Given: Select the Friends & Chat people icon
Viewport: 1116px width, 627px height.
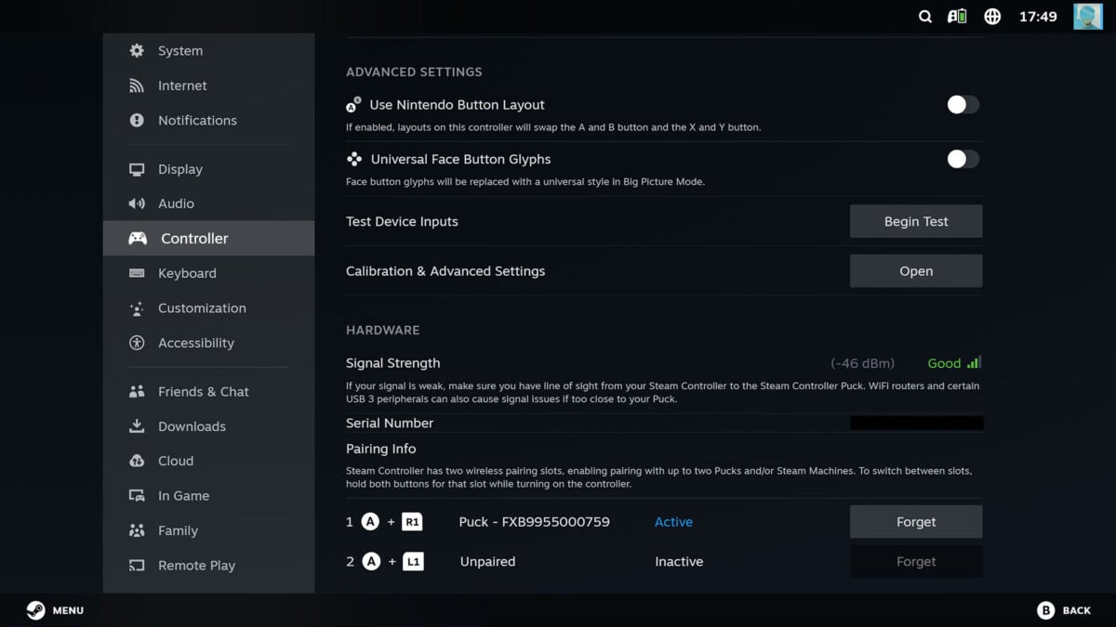Looking at the screenshot, I should (137, 392).
